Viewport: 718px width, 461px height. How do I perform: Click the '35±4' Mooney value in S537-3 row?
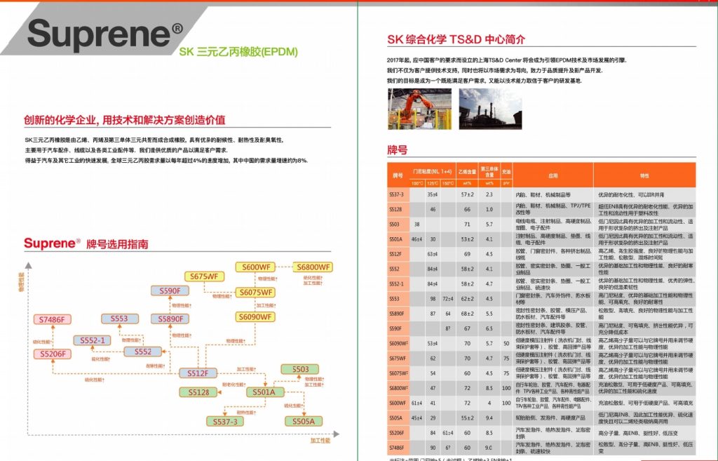pos(432,194)
